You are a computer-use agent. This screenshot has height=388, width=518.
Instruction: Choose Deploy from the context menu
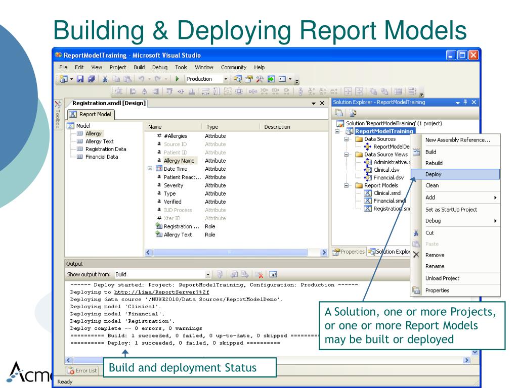point(434,174)
